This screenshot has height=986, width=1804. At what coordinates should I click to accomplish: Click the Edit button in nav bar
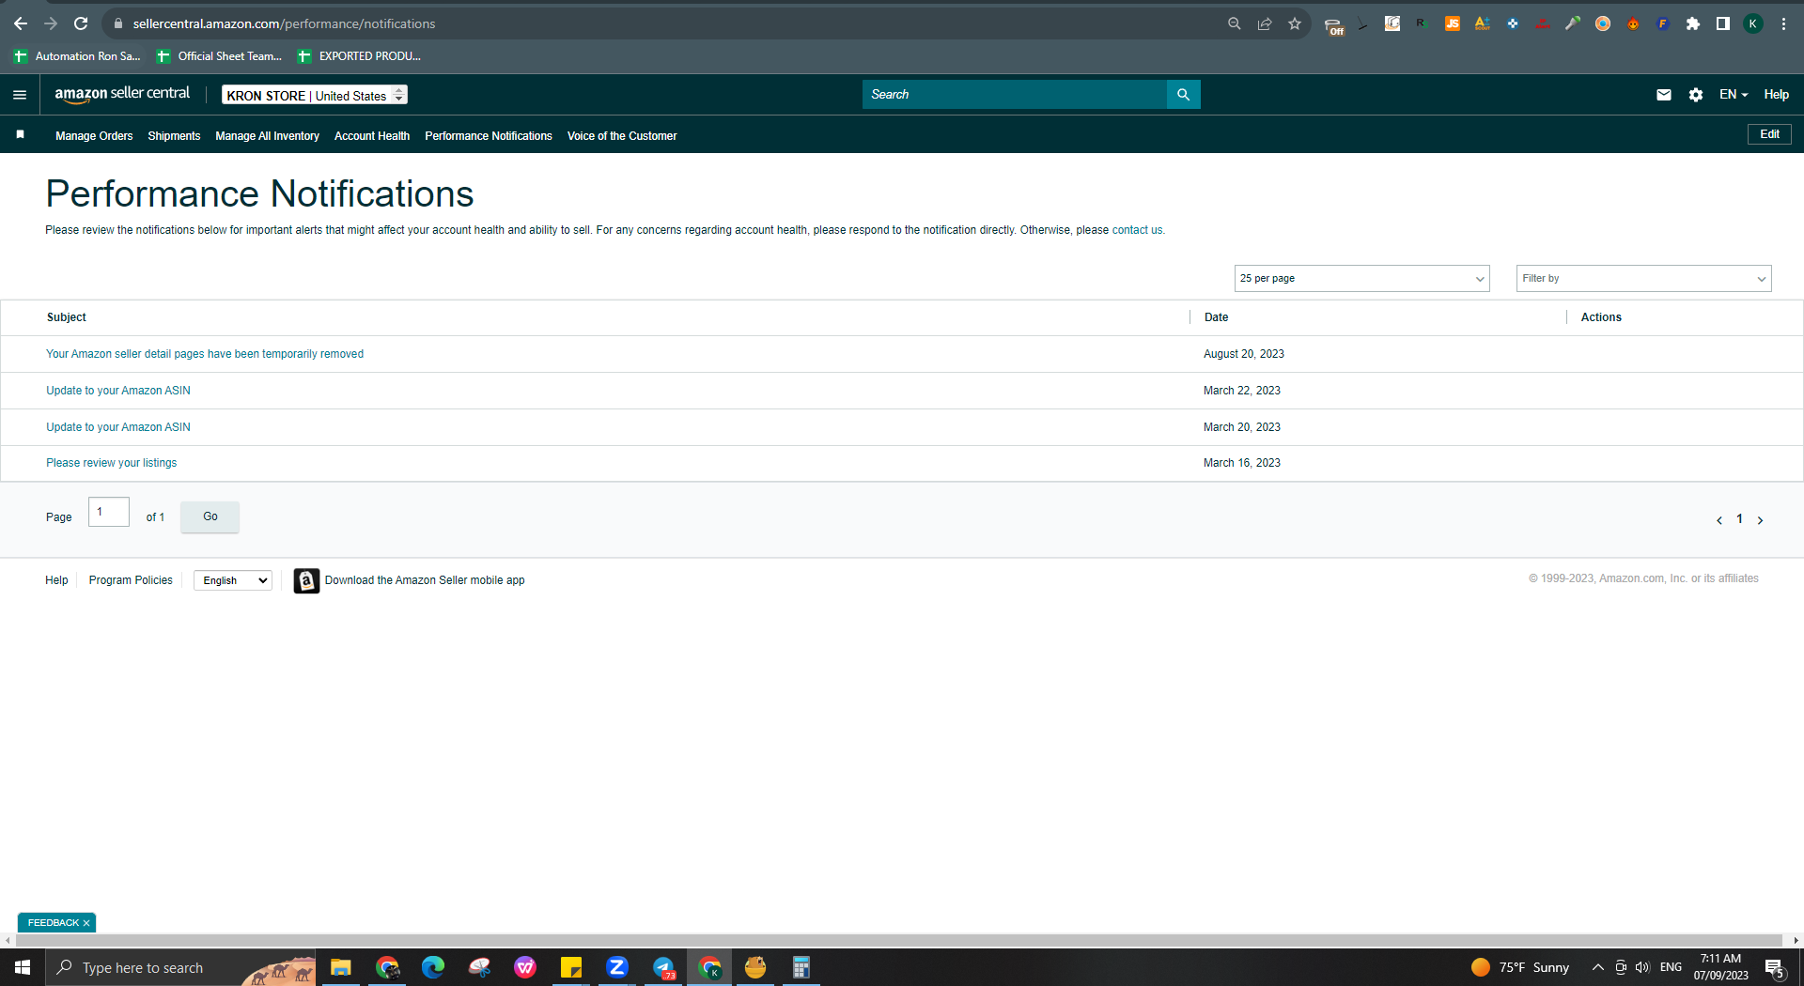1769,134
